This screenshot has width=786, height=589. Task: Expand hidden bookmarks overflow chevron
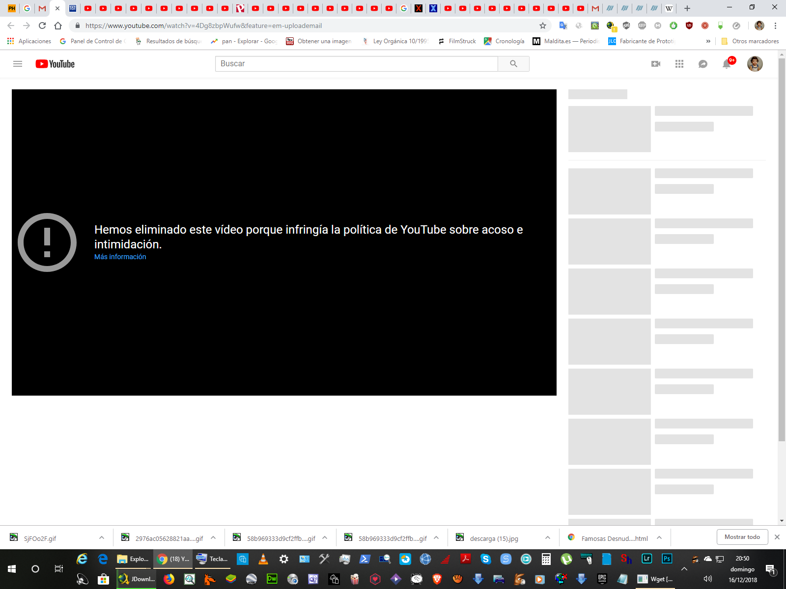click(x=708, y=41)
